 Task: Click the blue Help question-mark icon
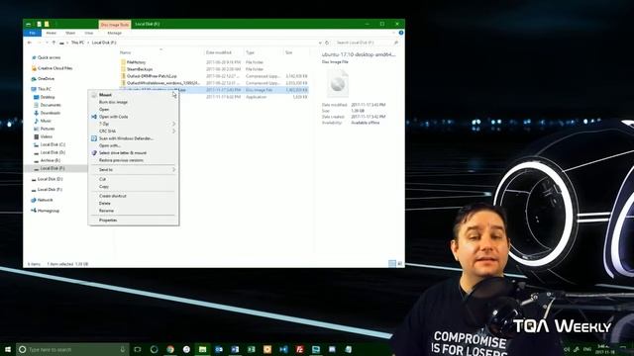[400, 33]
